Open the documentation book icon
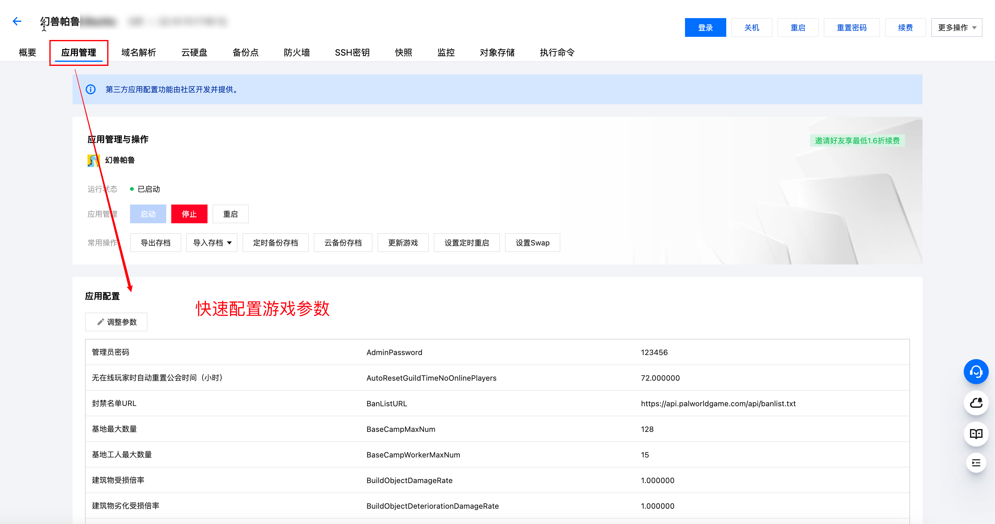The image size is (995, 524). point(976,434)
